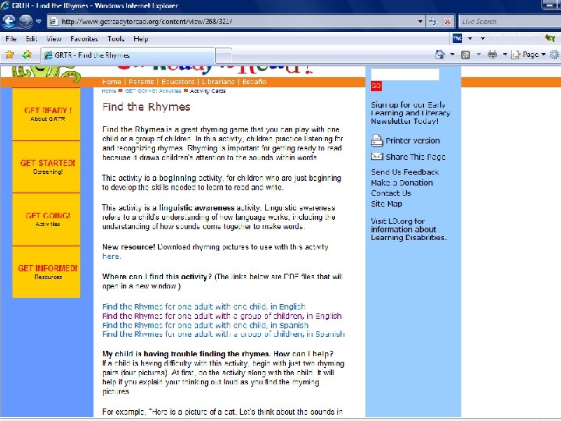Click the browser Back arrow button
The image size is (561, 421).
pos(9,21)
